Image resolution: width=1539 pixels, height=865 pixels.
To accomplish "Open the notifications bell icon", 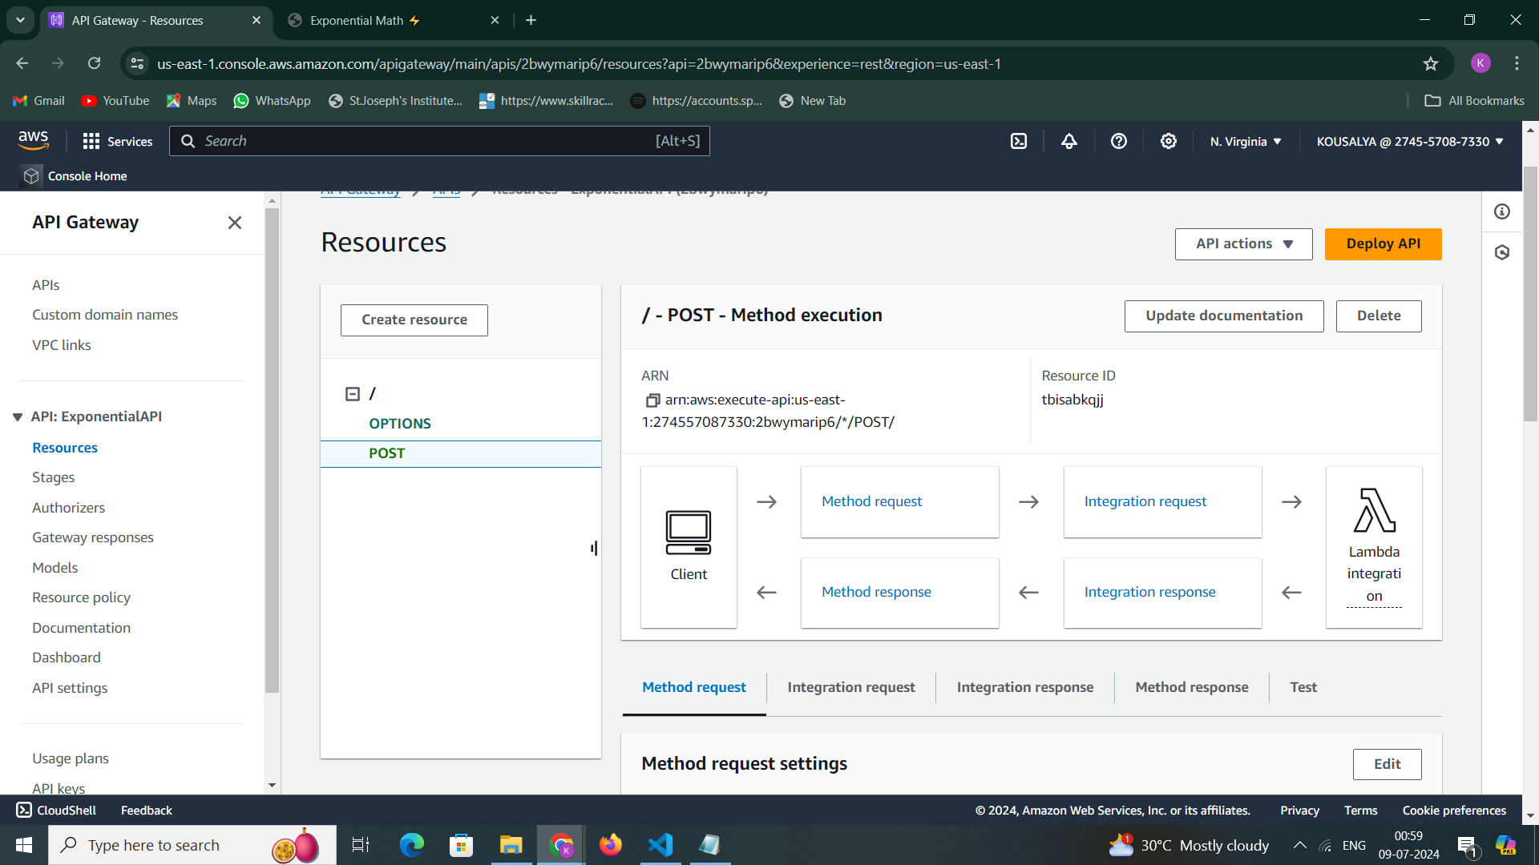I will pos(1069,142).
